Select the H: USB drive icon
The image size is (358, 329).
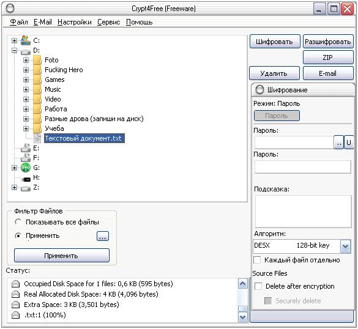[26, 179]
